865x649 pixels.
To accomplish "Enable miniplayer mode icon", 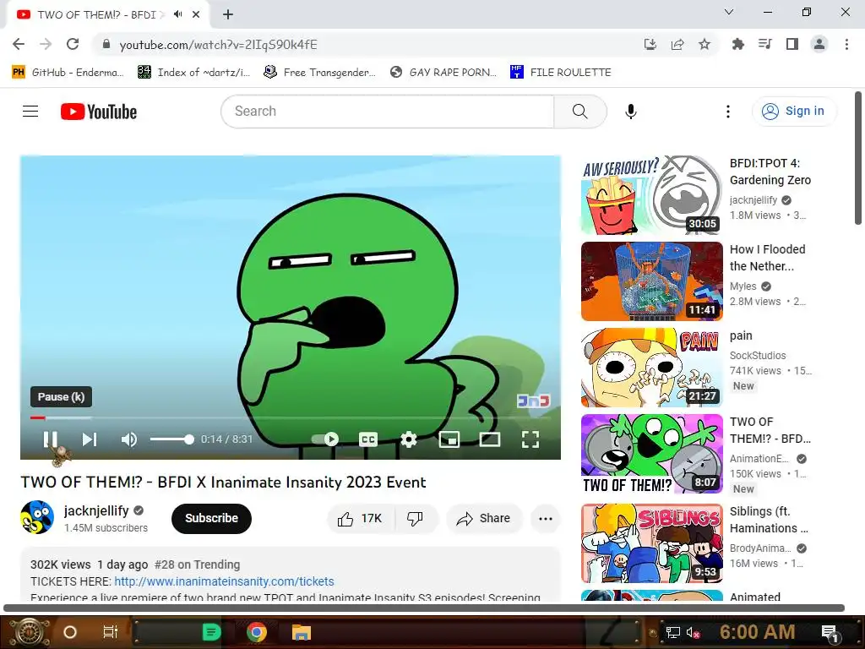I will (449, 439).
